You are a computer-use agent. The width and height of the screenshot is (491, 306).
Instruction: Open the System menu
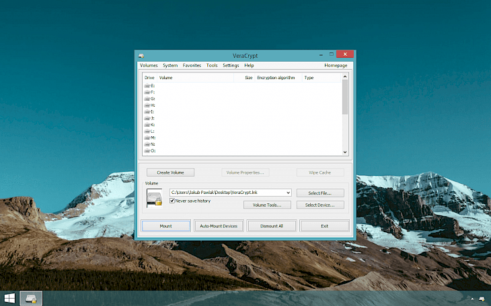tap(170, 65)
